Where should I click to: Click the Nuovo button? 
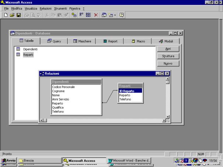(168, 64)
